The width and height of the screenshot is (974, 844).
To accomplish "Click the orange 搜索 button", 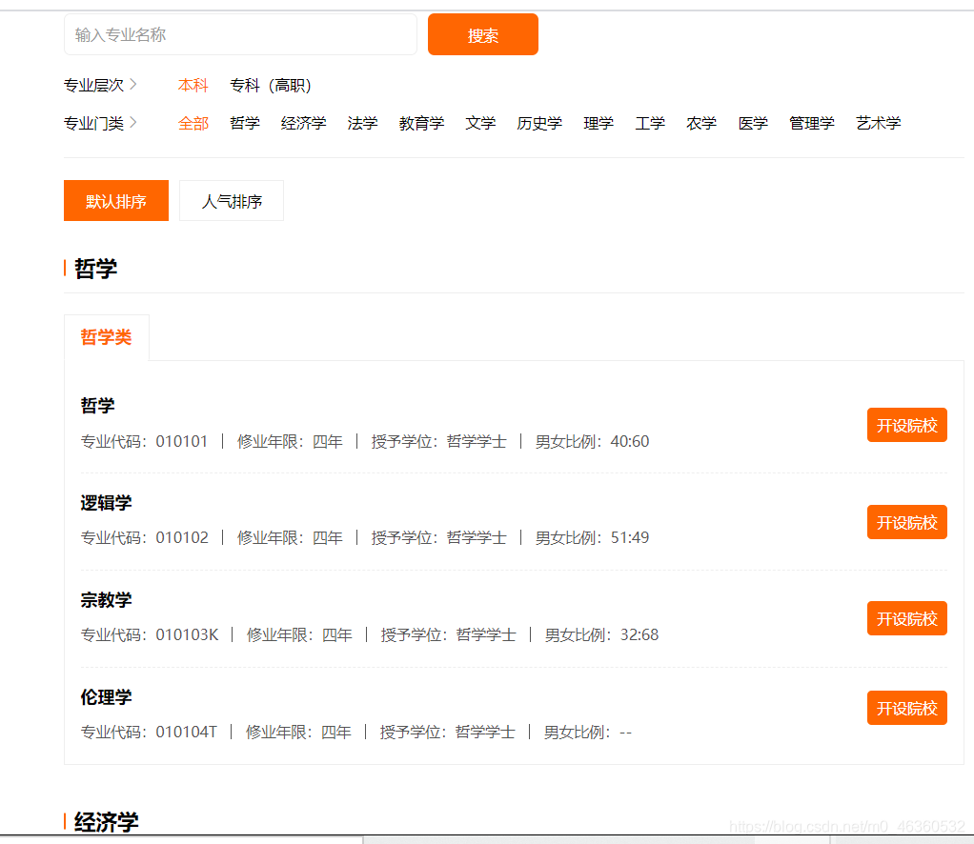I will click(x=482, y=35).
